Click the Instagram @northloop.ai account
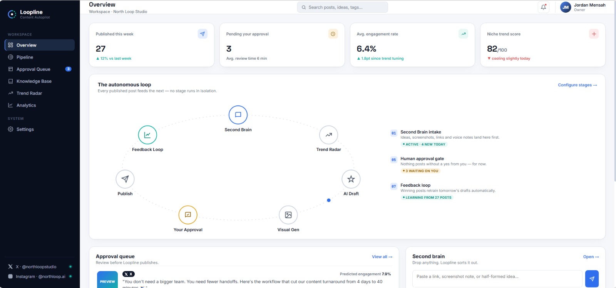 (40, 276)
